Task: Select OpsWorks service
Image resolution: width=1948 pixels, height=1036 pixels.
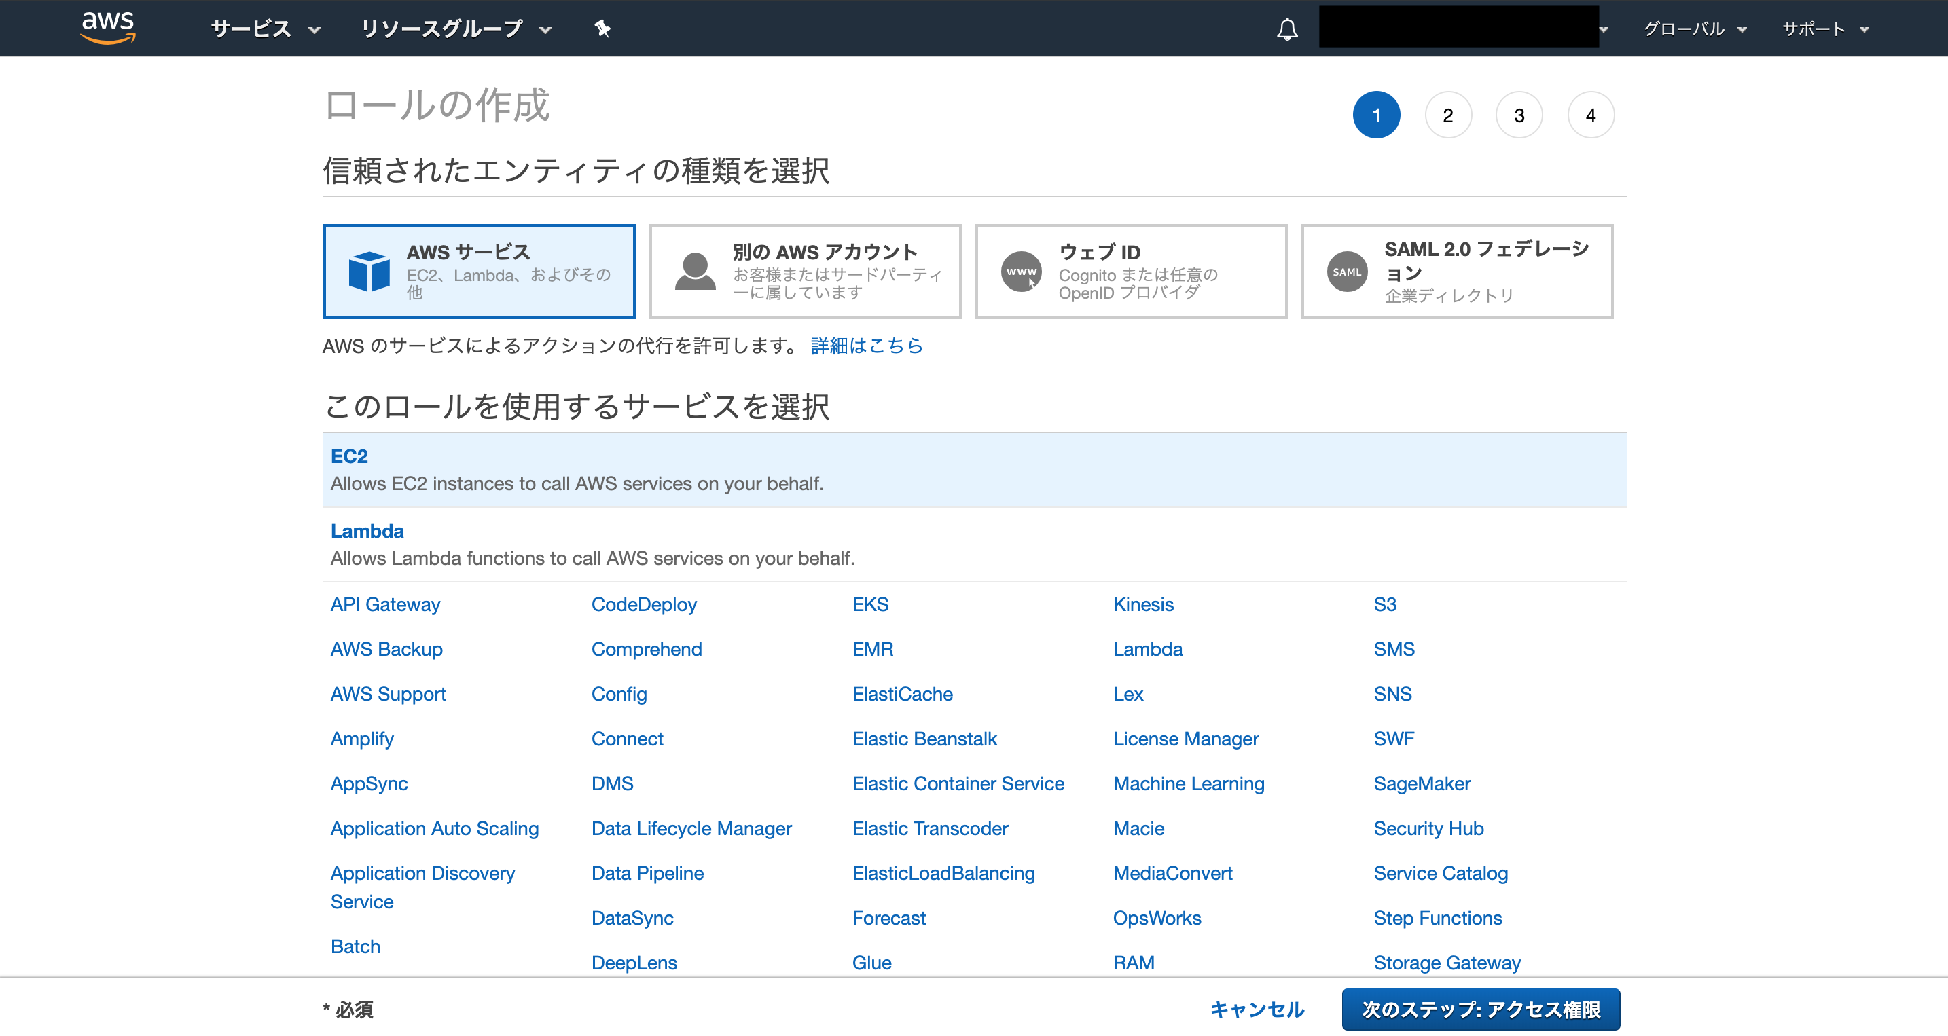Action: [1156, 917]
